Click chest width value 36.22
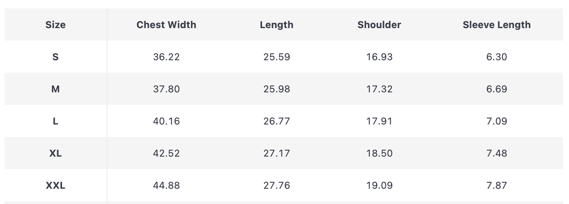The width and height of the screenshot is (569, 204). [166, 57]
